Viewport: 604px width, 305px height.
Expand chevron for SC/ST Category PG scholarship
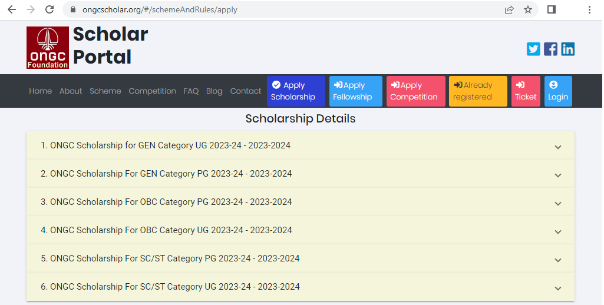(x=558, y=260)
